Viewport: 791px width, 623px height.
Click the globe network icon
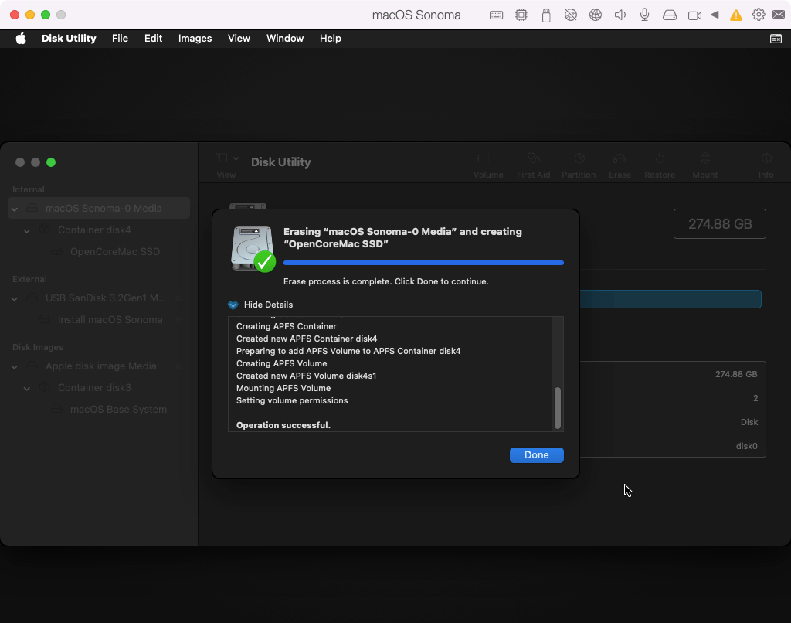595,15
